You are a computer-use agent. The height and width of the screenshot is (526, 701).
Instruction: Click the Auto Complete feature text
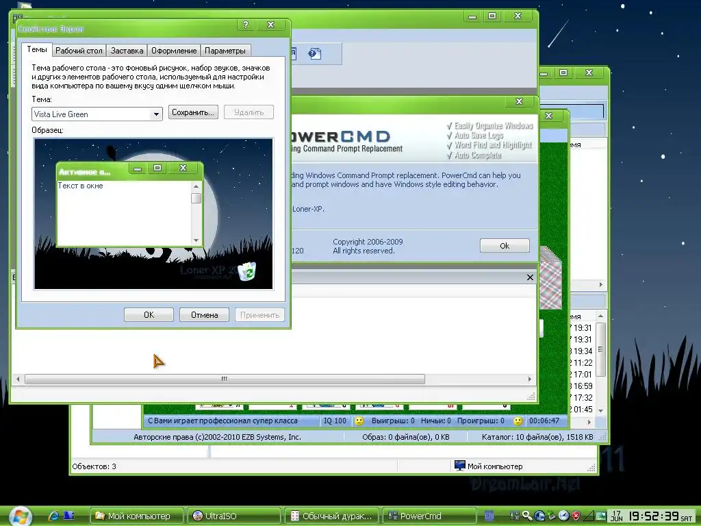coord(477,155)
